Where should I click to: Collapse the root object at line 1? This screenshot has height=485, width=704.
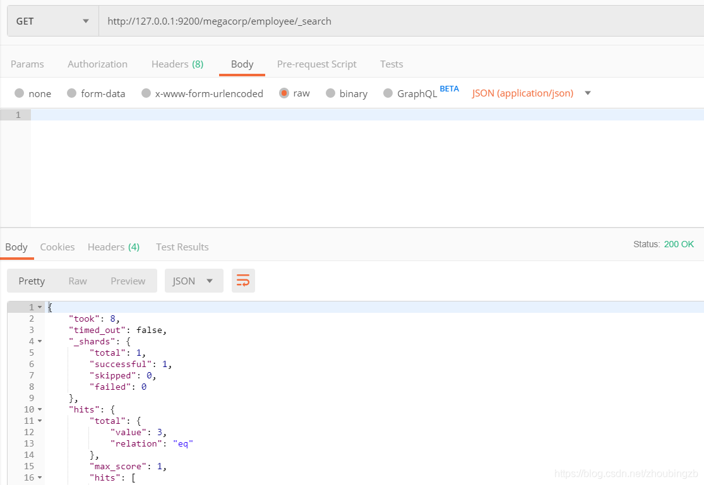40,307
